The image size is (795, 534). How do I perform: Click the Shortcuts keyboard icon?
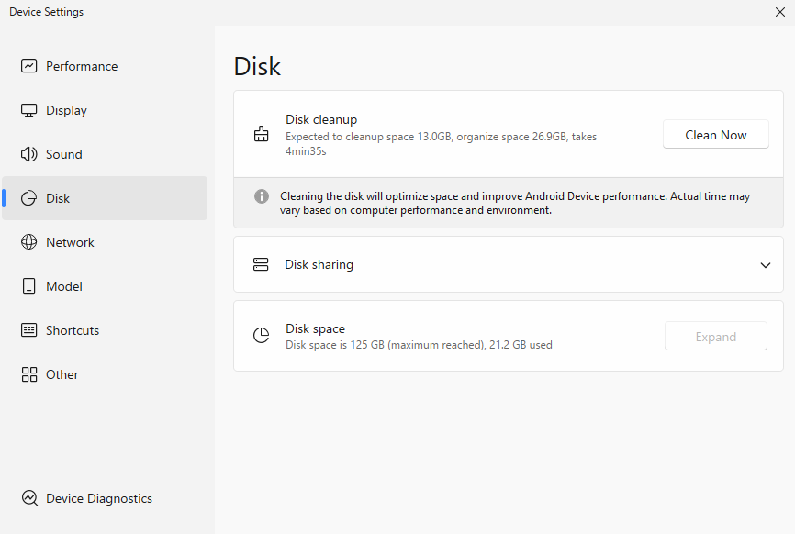click(x=29, y=330)
